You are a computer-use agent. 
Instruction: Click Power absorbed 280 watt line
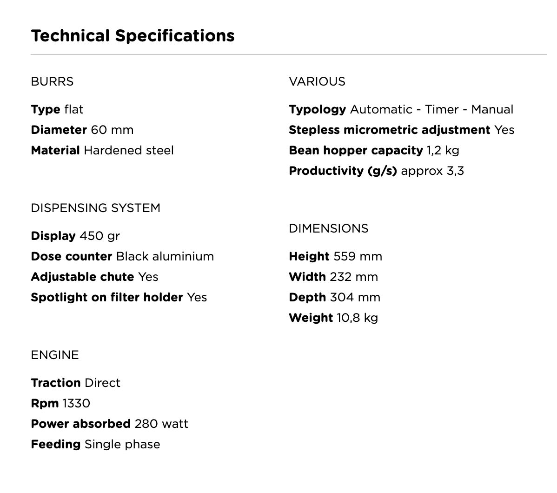(x=109, y=424)
